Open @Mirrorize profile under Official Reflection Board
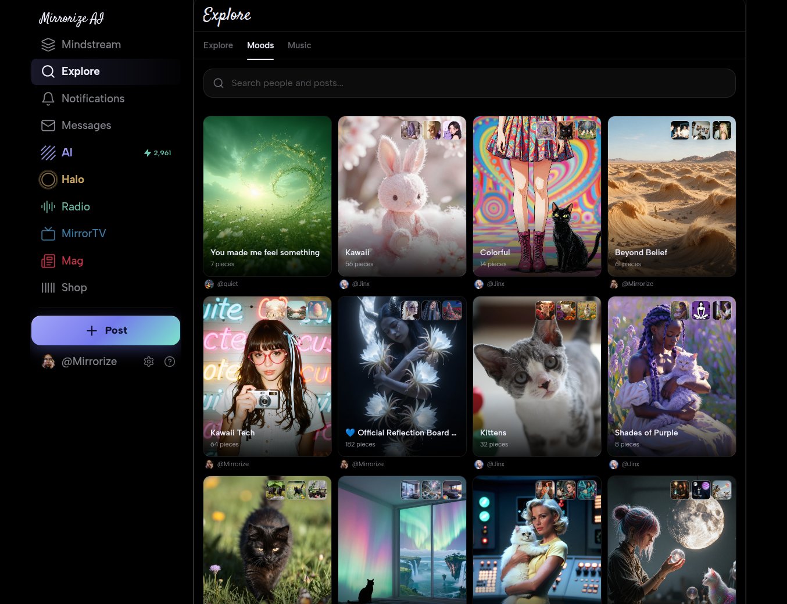787x604 pixels. coord(362,464)
